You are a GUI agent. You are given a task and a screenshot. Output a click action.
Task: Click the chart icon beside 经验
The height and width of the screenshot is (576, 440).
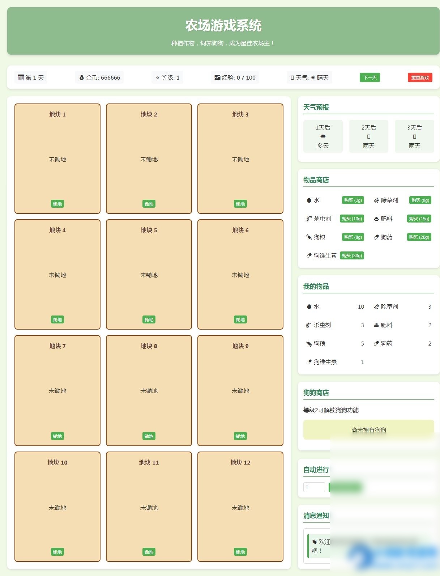point(217,77)
